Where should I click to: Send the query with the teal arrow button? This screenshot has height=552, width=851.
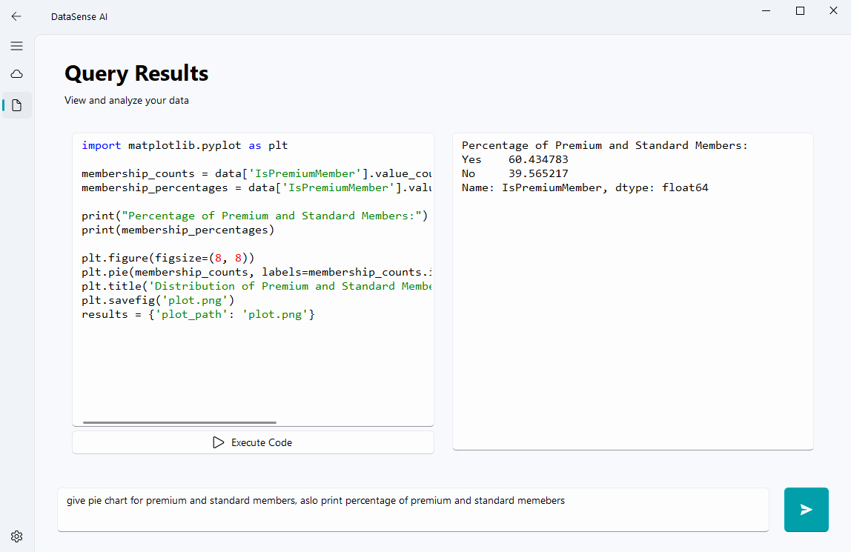pos(806,510)
